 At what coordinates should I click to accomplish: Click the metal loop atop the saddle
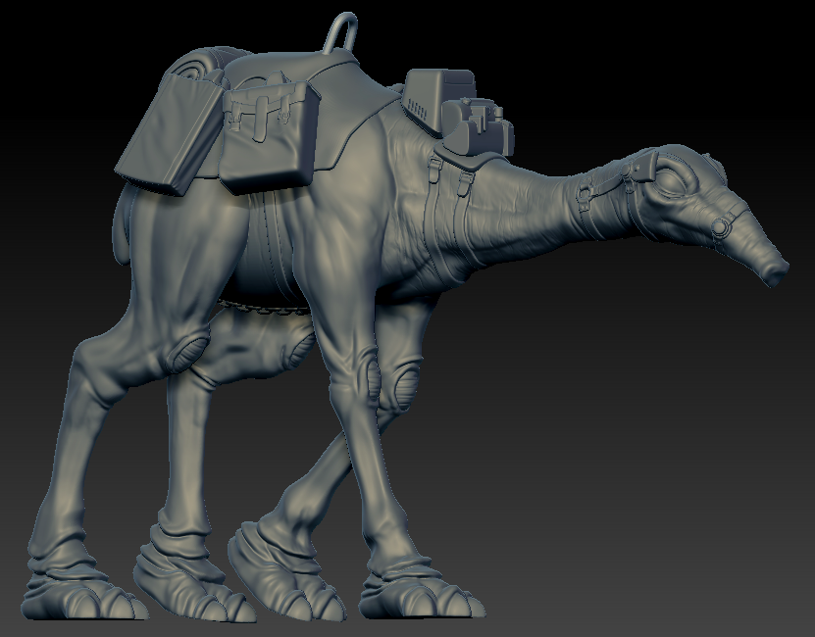click(341, 32)
